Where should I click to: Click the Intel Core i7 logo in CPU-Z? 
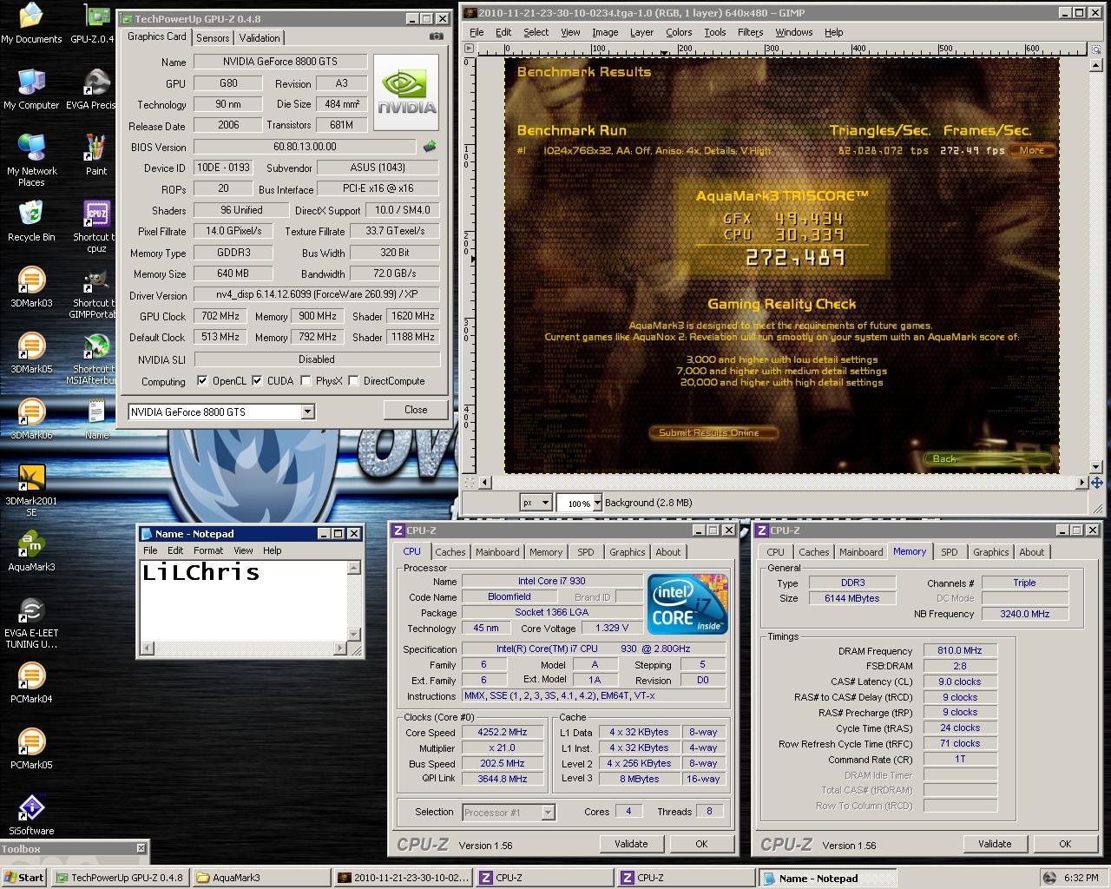[688, 603]
